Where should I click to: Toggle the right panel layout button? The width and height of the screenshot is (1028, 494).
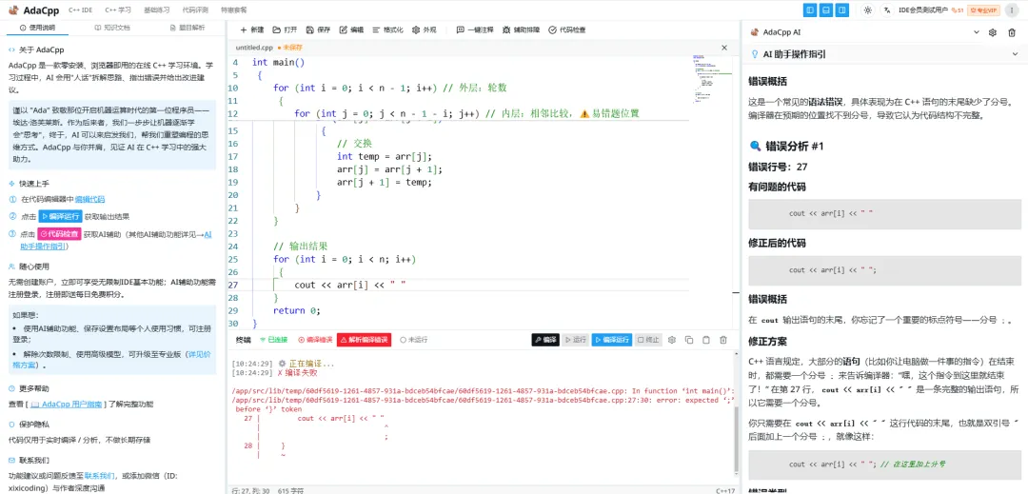click(842, 10)
